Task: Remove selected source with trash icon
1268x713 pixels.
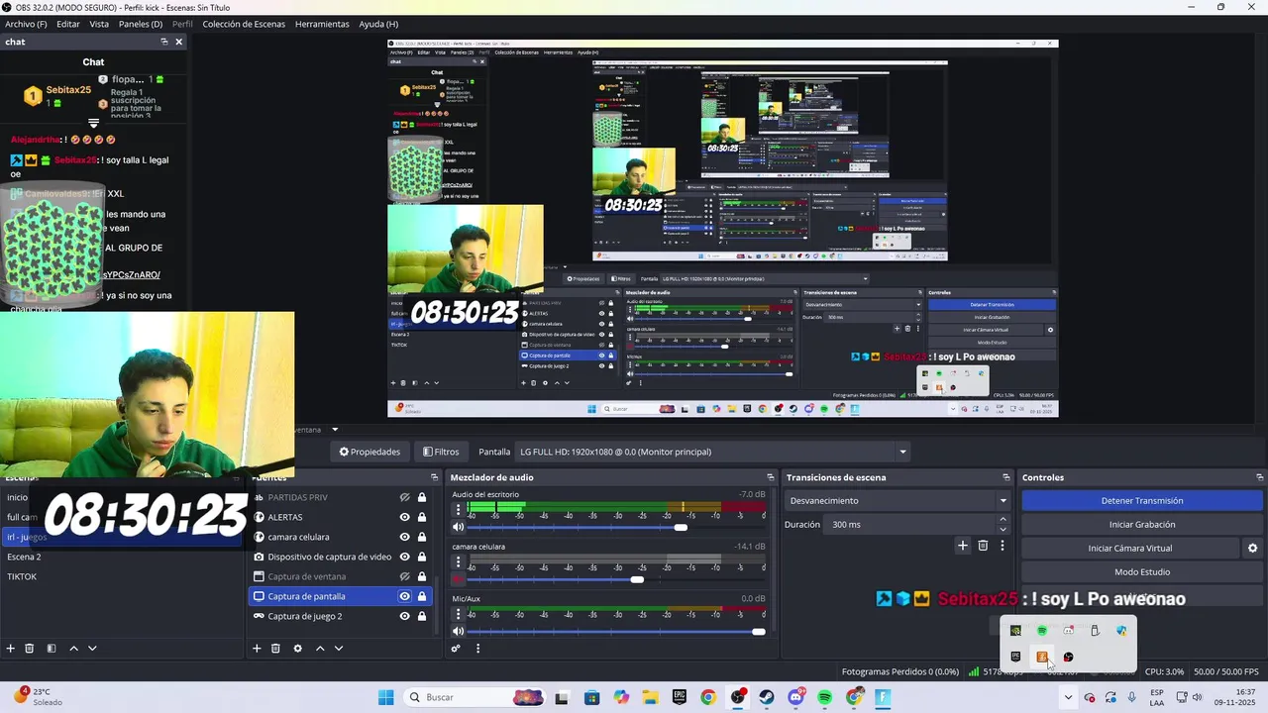Action: coord(275,649)
